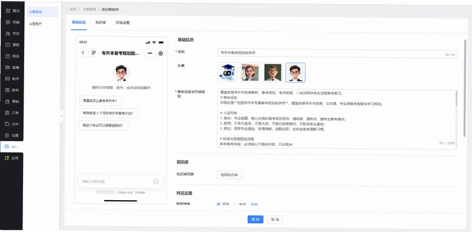Click 添加智能体 breadcrumb text
This screenshot has width=472, height=232.
110,9
